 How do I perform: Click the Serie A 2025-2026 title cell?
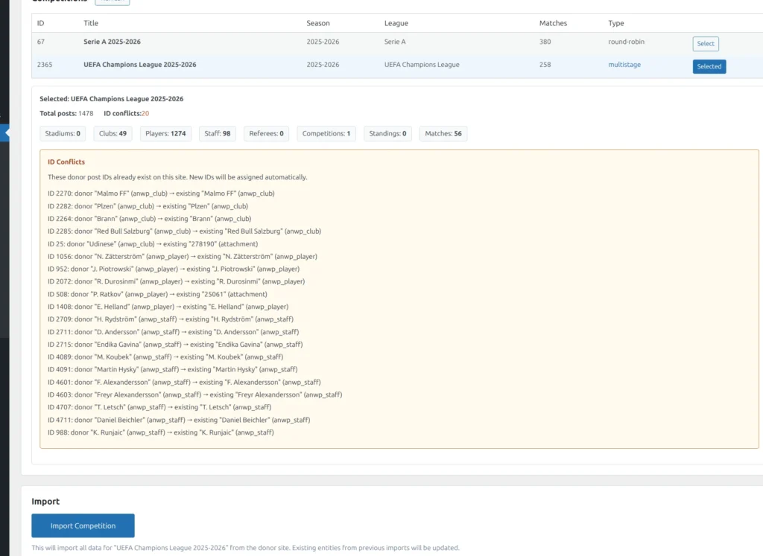point(112,42)
